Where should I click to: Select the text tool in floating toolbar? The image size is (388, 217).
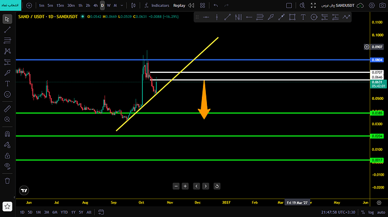click(303, 17)
